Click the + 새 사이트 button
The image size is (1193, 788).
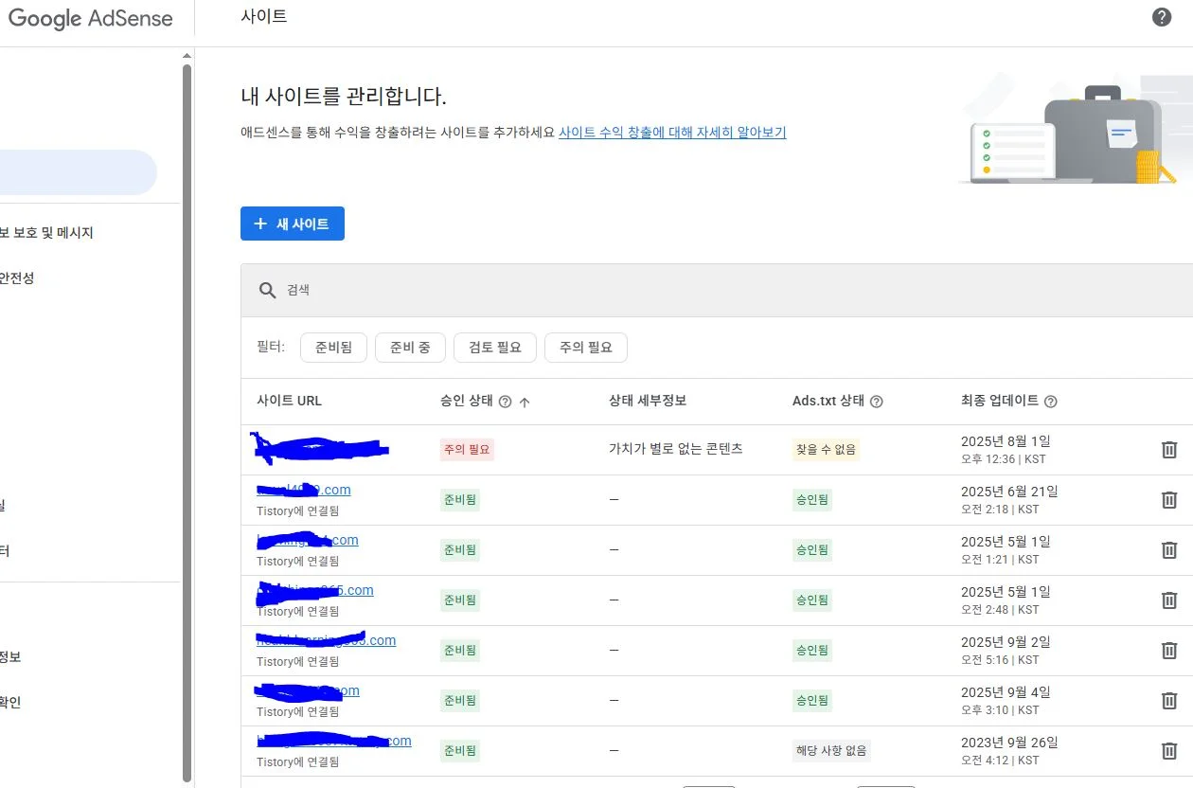293,224
